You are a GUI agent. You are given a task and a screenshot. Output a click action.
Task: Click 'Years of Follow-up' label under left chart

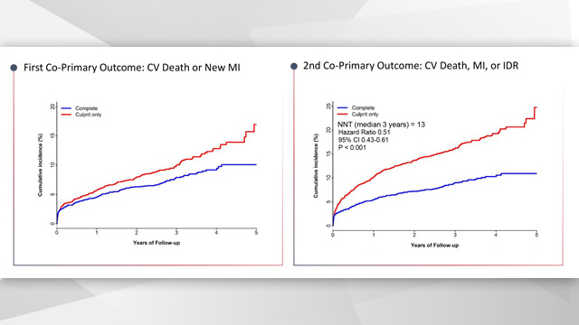click(x=157, y=243)
